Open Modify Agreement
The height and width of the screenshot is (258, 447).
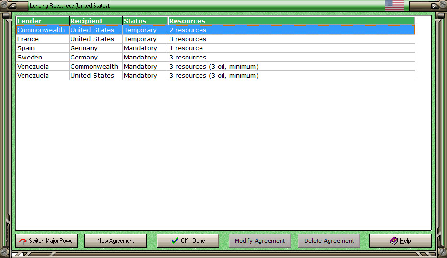coord(259,241)
